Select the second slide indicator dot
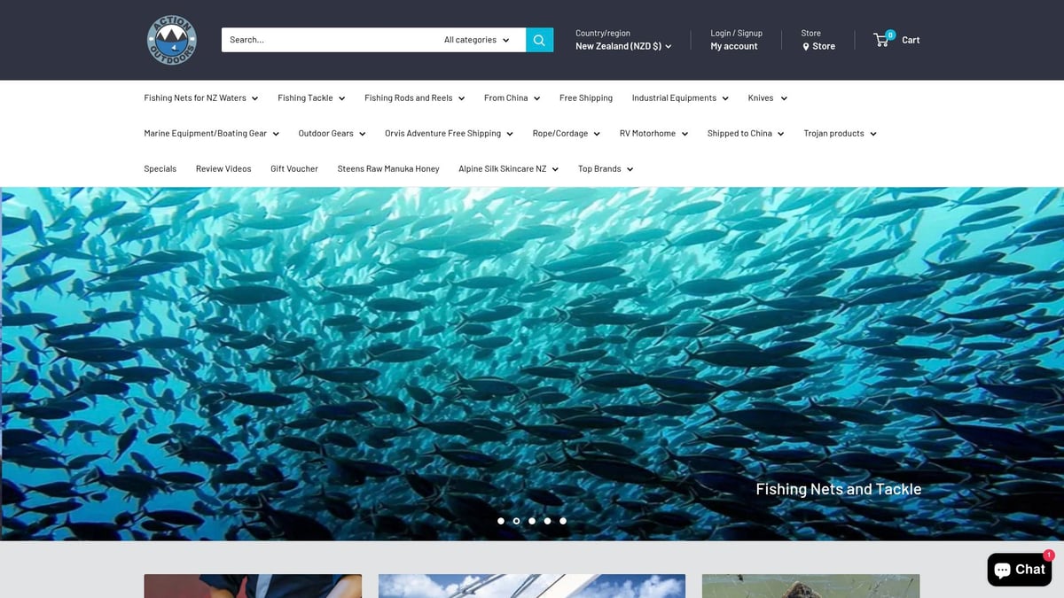Screen dimensions: 1064x598 coord(516,521)
